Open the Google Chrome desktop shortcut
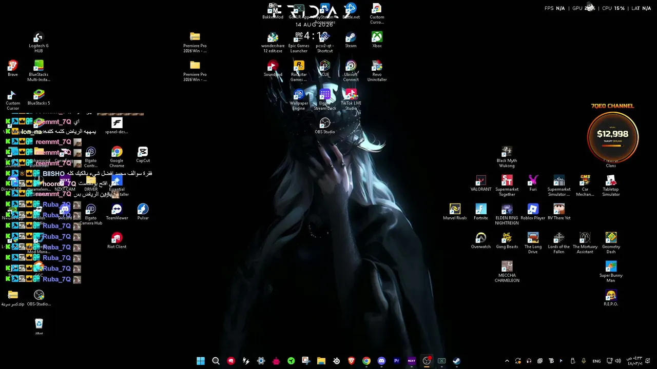657x369 pixels. pos(117,157)
